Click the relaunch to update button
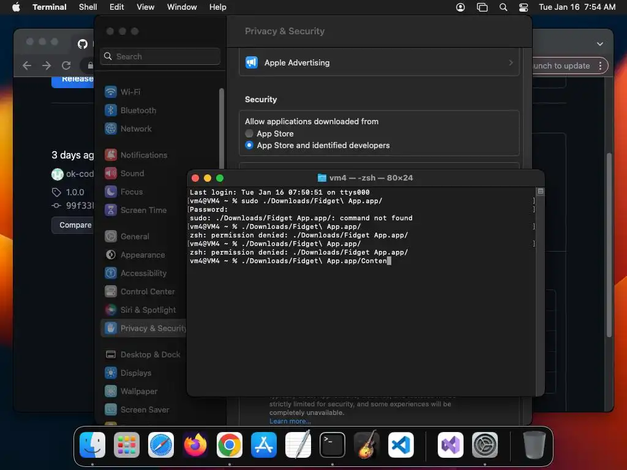The image size is (627, 470). coord(570,66)
